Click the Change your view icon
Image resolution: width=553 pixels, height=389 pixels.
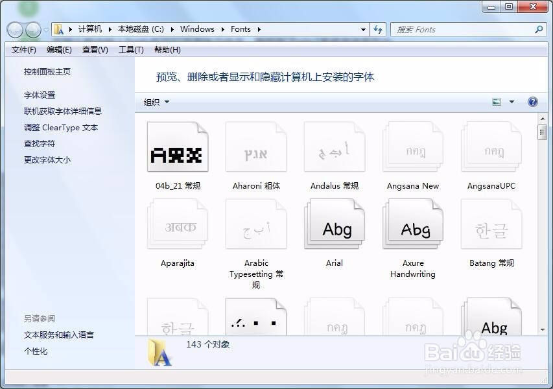point(498,102)
